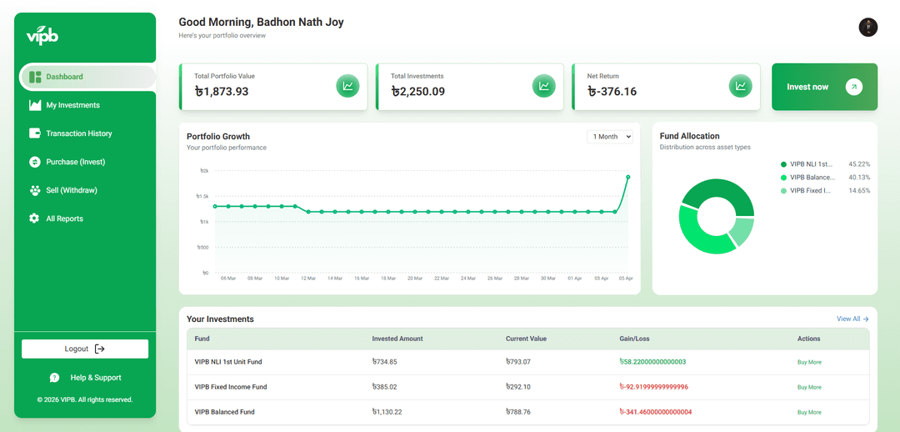900x432 pixels.
Task: Click invested amount ৳1,130.22
Action: click(x=388, y=412)
